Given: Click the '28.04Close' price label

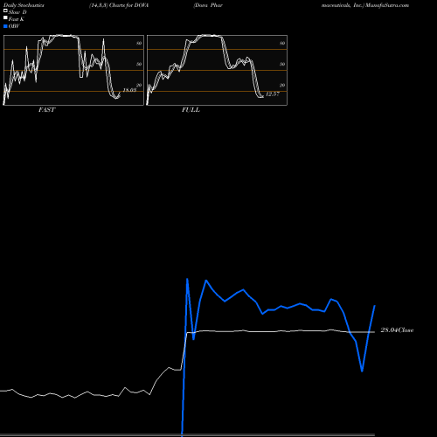Looking at the screenshot, I should pos(397,330).
